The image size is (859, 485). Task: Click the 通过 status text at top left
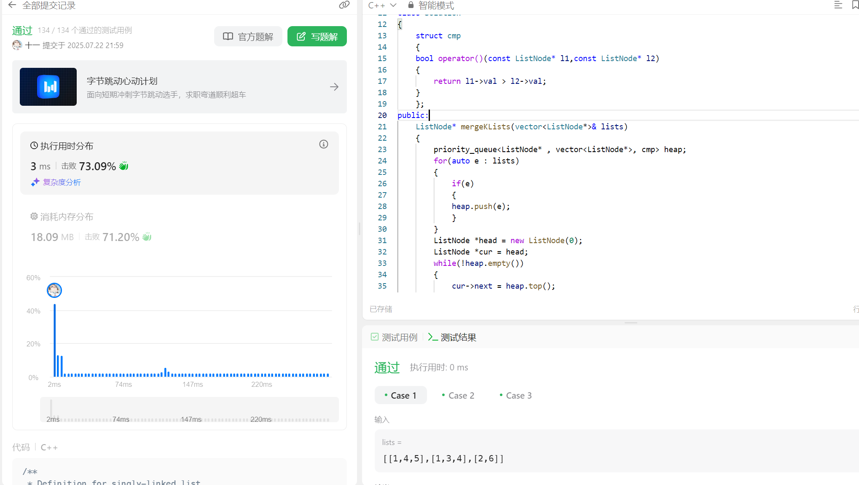point(22,30)
